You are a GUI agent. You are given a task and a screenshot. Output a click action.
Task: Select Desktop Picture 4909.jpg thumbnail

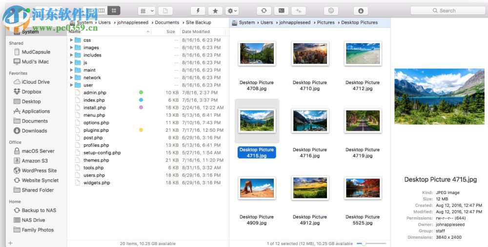tap(257, 188)
